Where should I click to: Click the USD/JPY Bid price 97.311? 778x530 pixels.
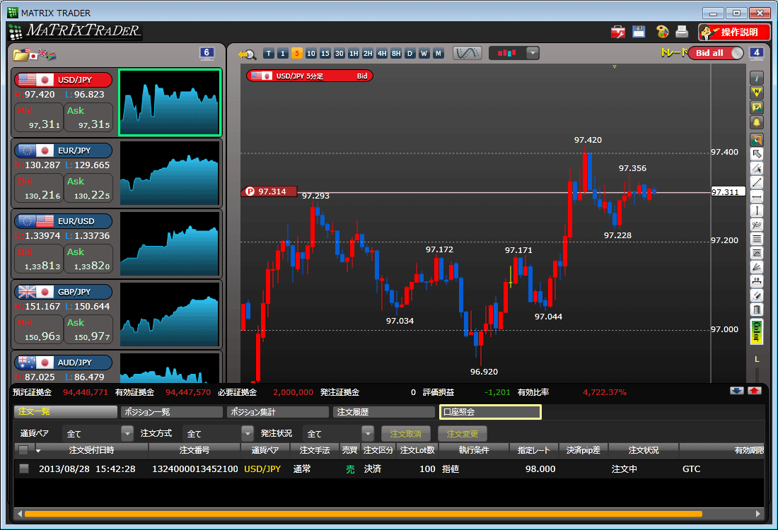coord(39,117)
